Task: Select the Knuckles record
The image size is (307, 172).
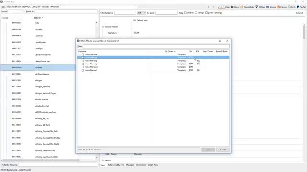Action: (x=38, y=30)
